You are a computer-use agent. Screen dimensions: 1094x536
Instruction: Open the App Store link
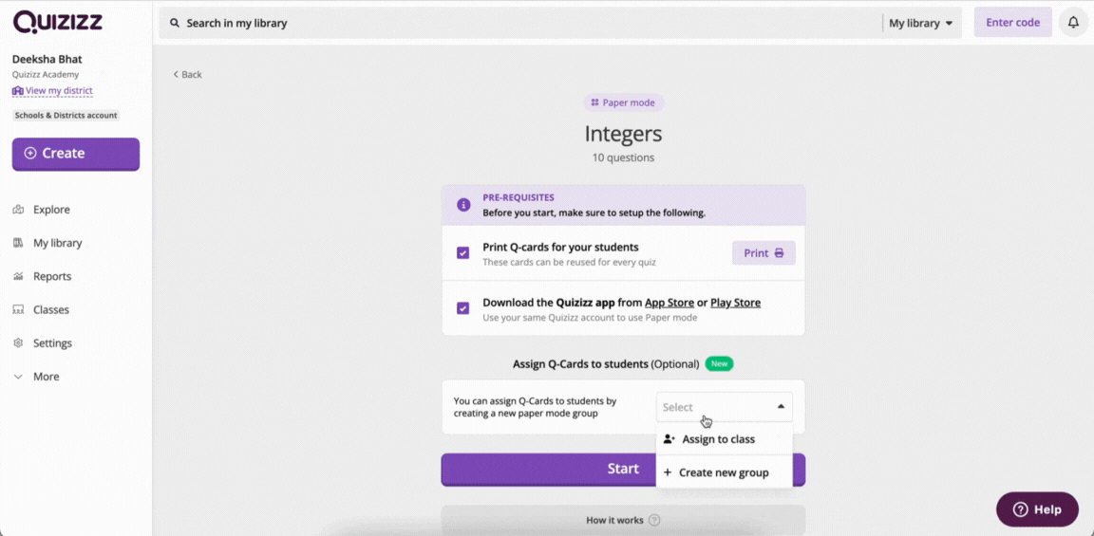[x=670, y=303]
